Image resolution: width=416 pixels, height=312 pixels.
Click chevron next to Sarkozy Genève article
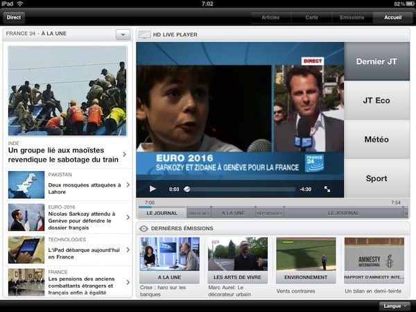(x=128, y=217)
